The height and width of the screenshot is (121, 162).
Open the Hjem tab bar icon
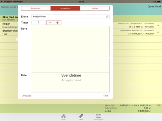(x=63, y=117)
